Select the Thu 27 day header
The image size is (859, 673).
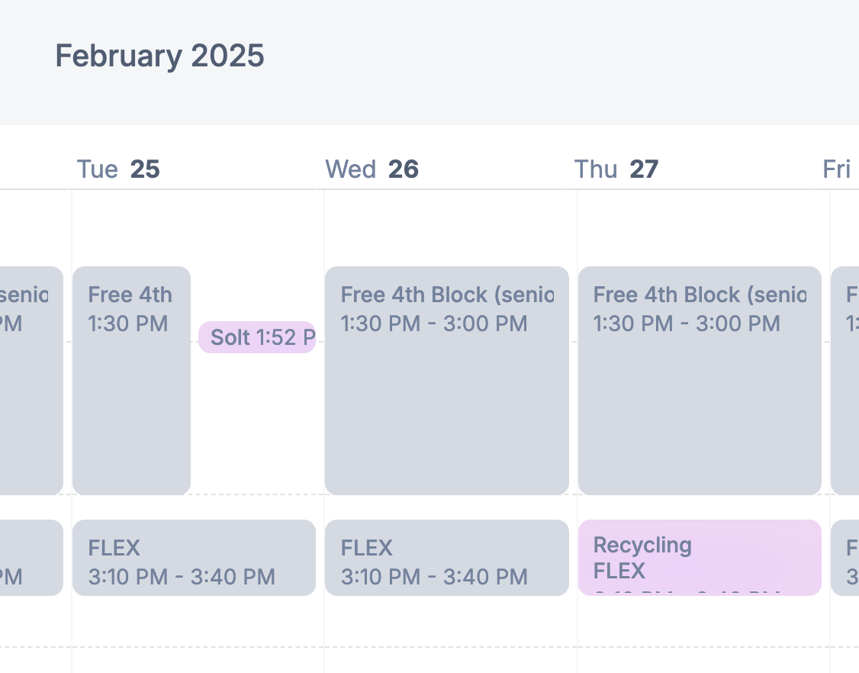[616, 169]
